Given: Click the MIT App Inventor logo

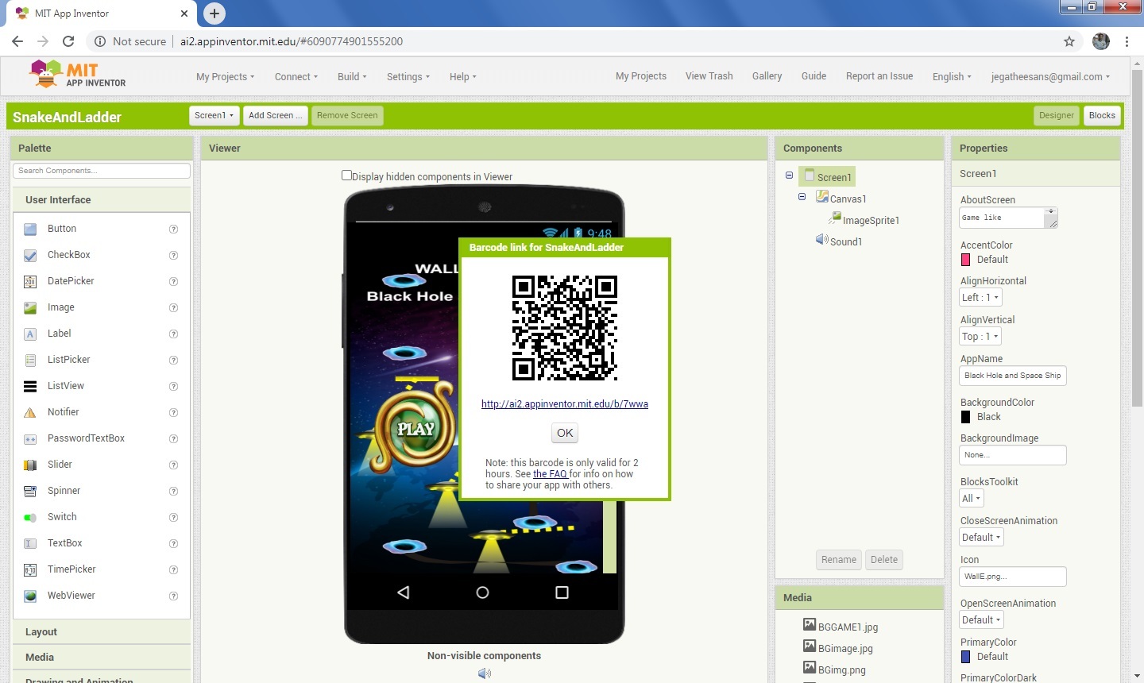Looking at the screenshot, I should point(77,75).
